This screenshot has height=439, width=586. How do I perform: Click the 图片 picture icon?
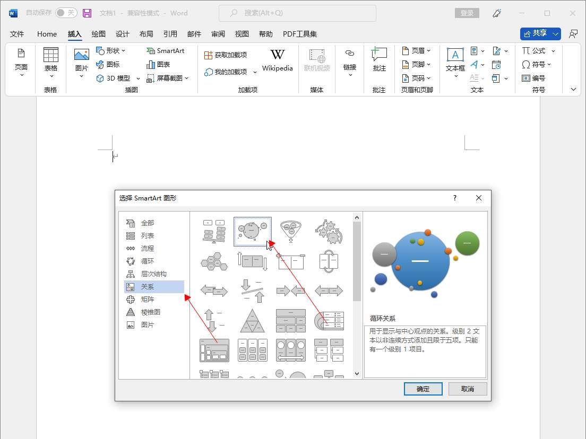point(81,55)
